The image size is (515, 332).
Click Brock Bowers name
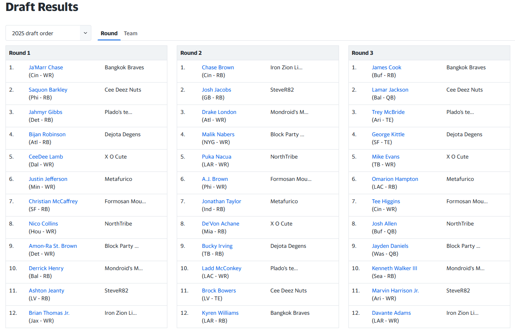[219, 290]
